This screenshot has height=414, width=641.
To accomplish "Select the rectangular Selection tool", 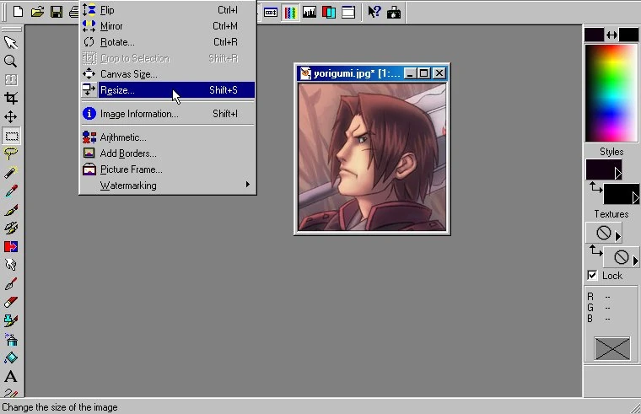I will coord(12,136).
